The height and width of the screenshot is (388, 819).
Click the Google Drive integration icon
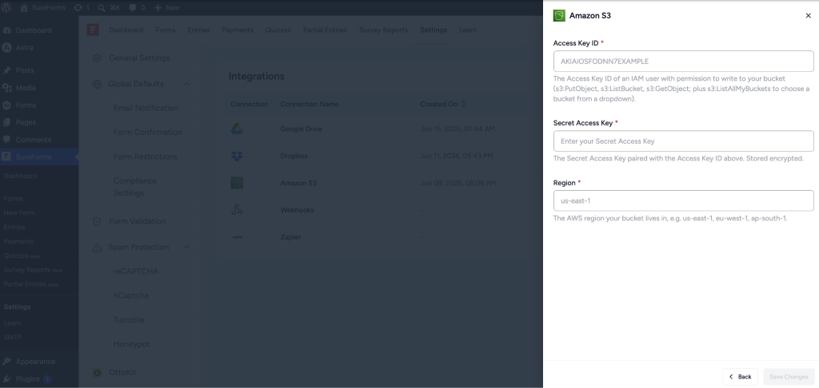point(237,129)
